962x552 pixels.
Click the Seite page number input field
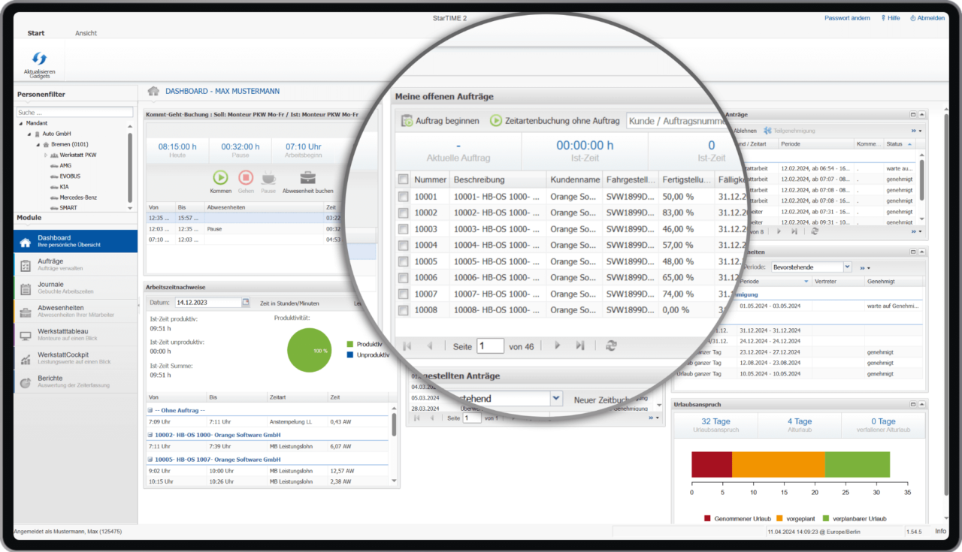(x=490, y=345)
